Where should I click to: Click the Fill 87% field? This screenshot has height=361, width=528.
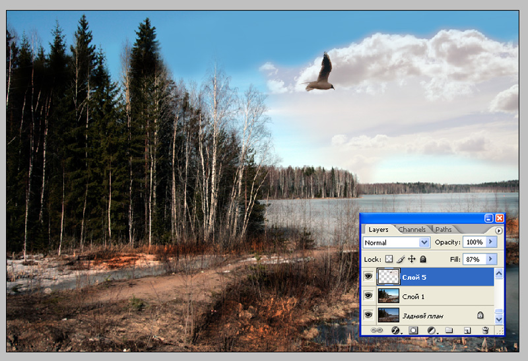tap(475, 259)
